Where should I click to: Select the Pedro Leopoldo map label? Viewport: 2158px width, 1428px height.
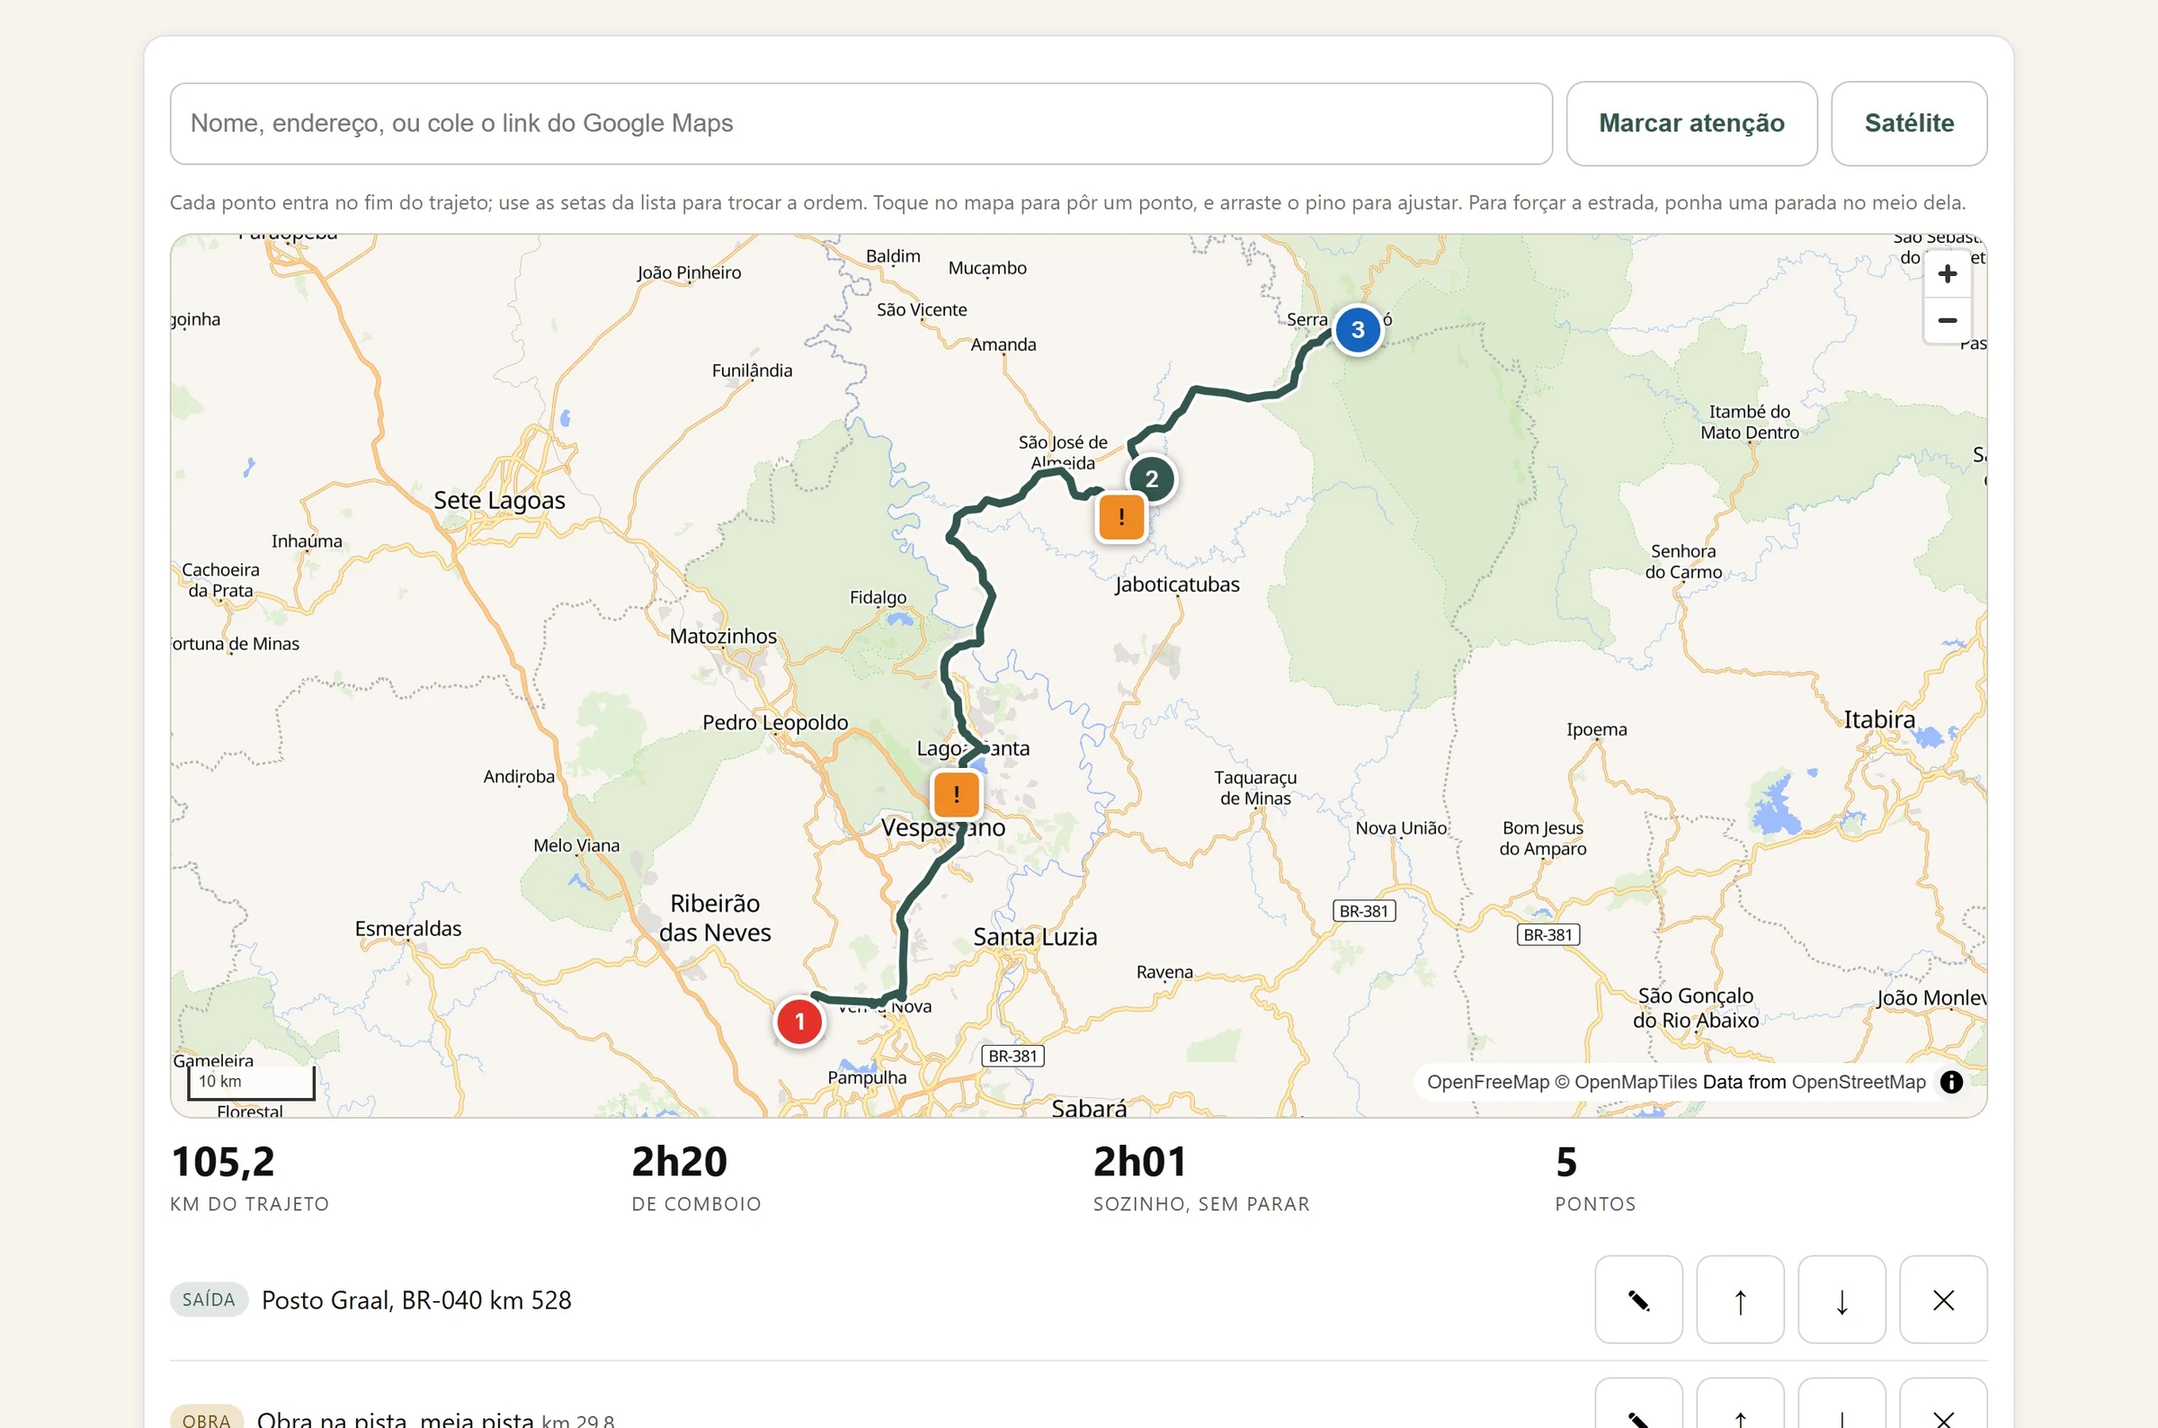[775, 722]
